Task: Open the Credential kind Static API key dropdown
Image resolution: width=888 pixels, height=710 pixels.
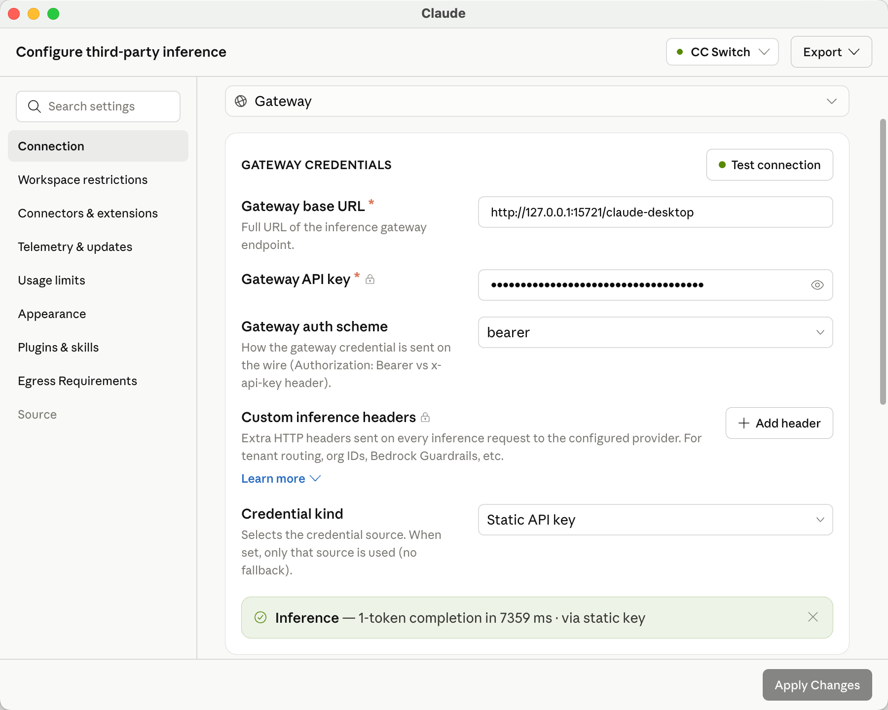Action: (656, 520)
